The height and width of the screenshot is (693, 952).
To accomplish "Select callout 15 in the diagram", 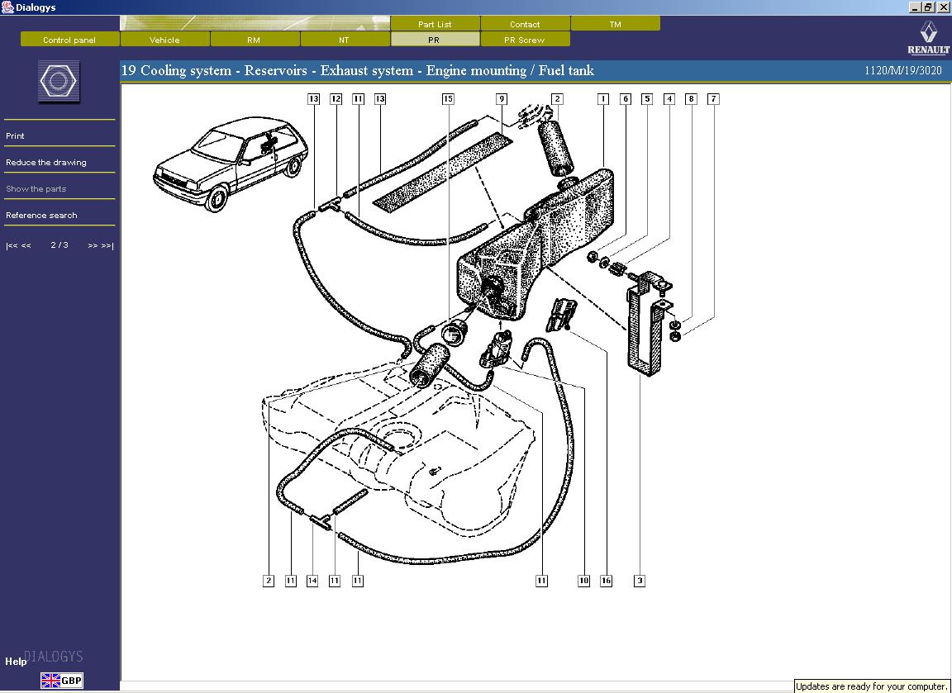I will coord(448,99).
